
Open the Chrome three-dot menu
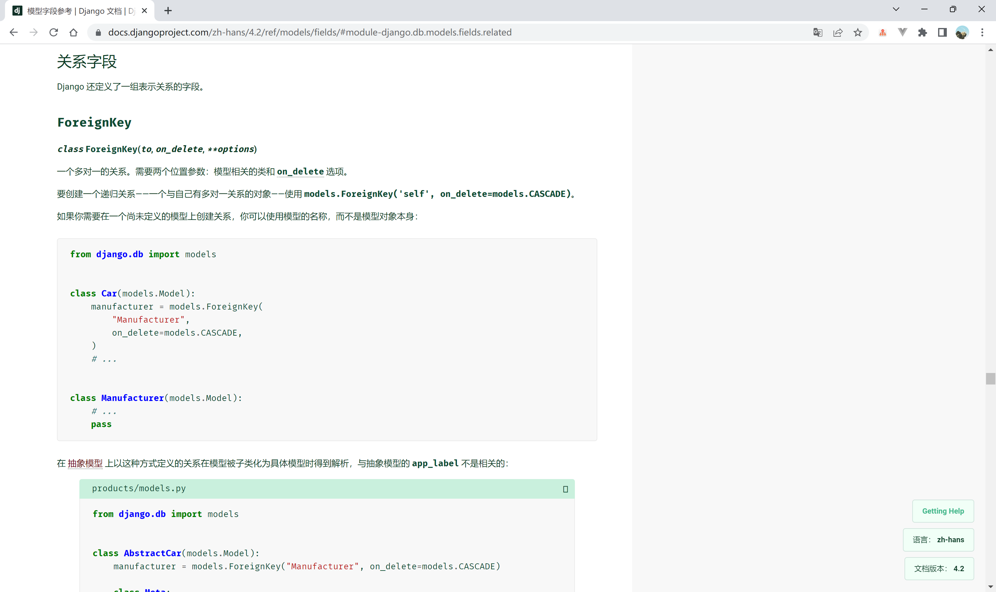(982, 32)
